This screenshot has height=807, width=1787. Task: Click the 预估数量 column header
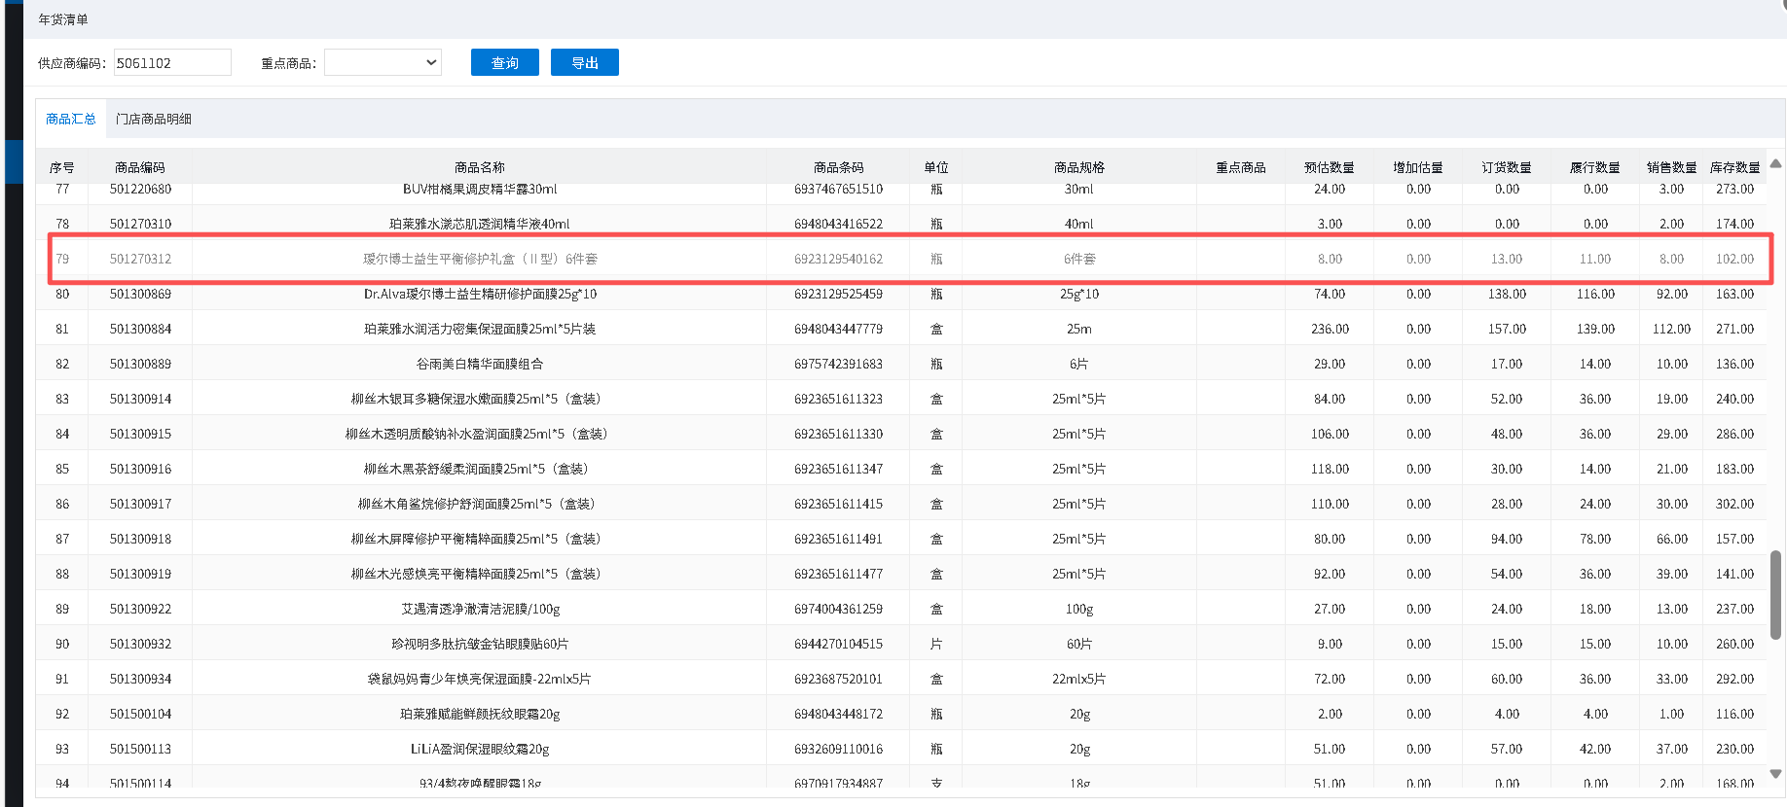point(1329,167)
